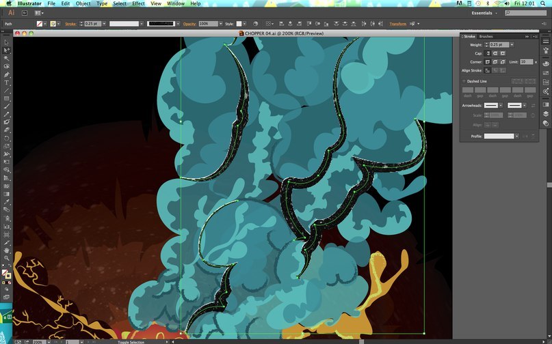Click the Opacity link in control bar
Screen dimensions: 552x344
[x=189, y=24]
